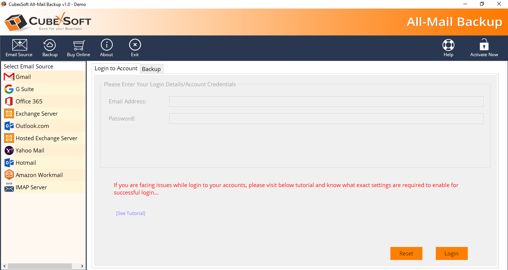Viewport: 508px width, 270px height.
Task: Select the Office 365 icon
Action: click(x=9, y=102)
